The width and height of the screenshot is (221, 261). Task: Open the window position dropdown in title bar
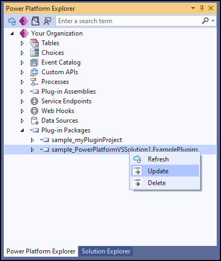(193, 8)
